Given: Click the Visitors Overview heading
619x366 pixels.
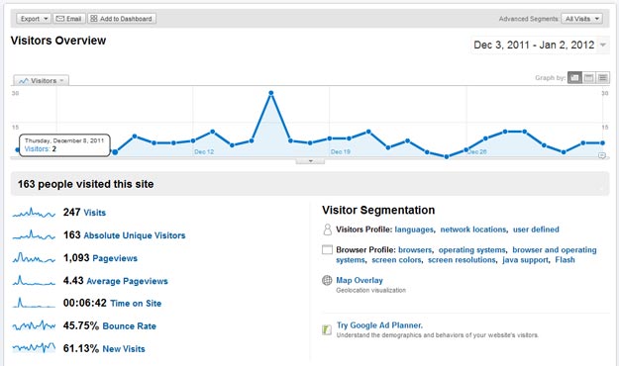Looking at the screenshot, I should (58, 41).
